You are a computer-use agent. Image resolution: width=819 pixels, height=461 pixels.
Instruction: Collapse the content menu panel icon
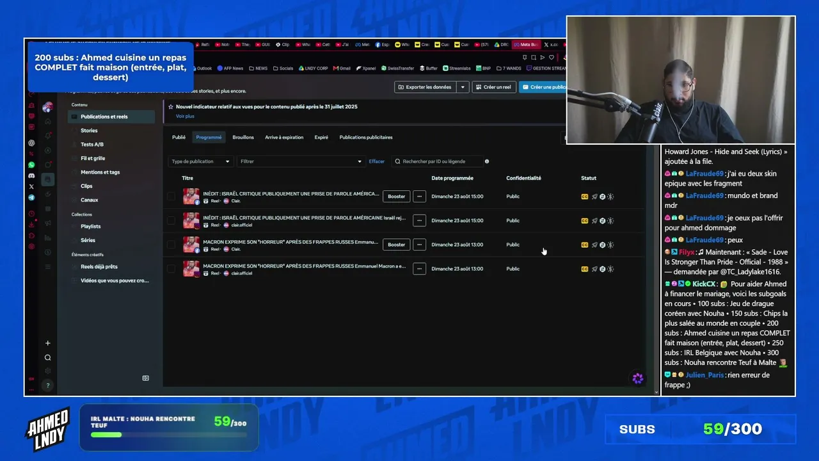[145, 378]
